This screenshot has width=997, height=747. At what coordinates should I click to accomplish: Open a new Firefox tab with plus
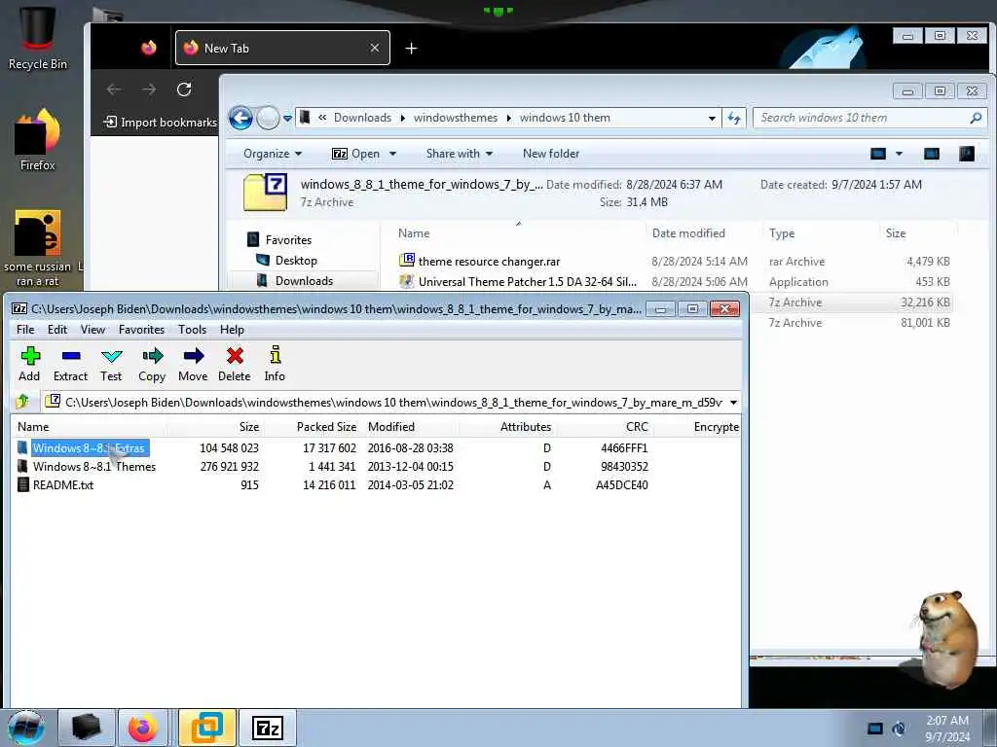(x=412, y=49)
